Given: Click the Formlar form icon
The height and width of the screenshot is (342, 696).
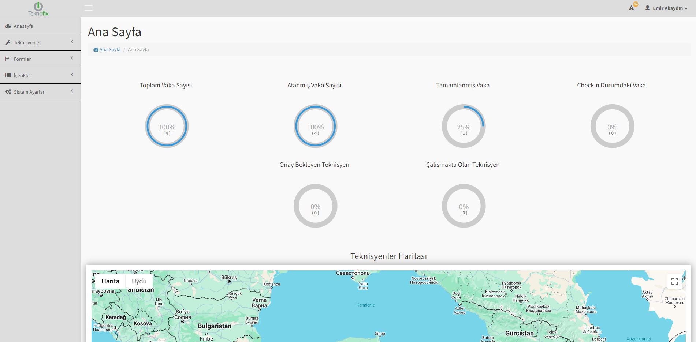Looking at the screenshot, I should coord(8,59).
